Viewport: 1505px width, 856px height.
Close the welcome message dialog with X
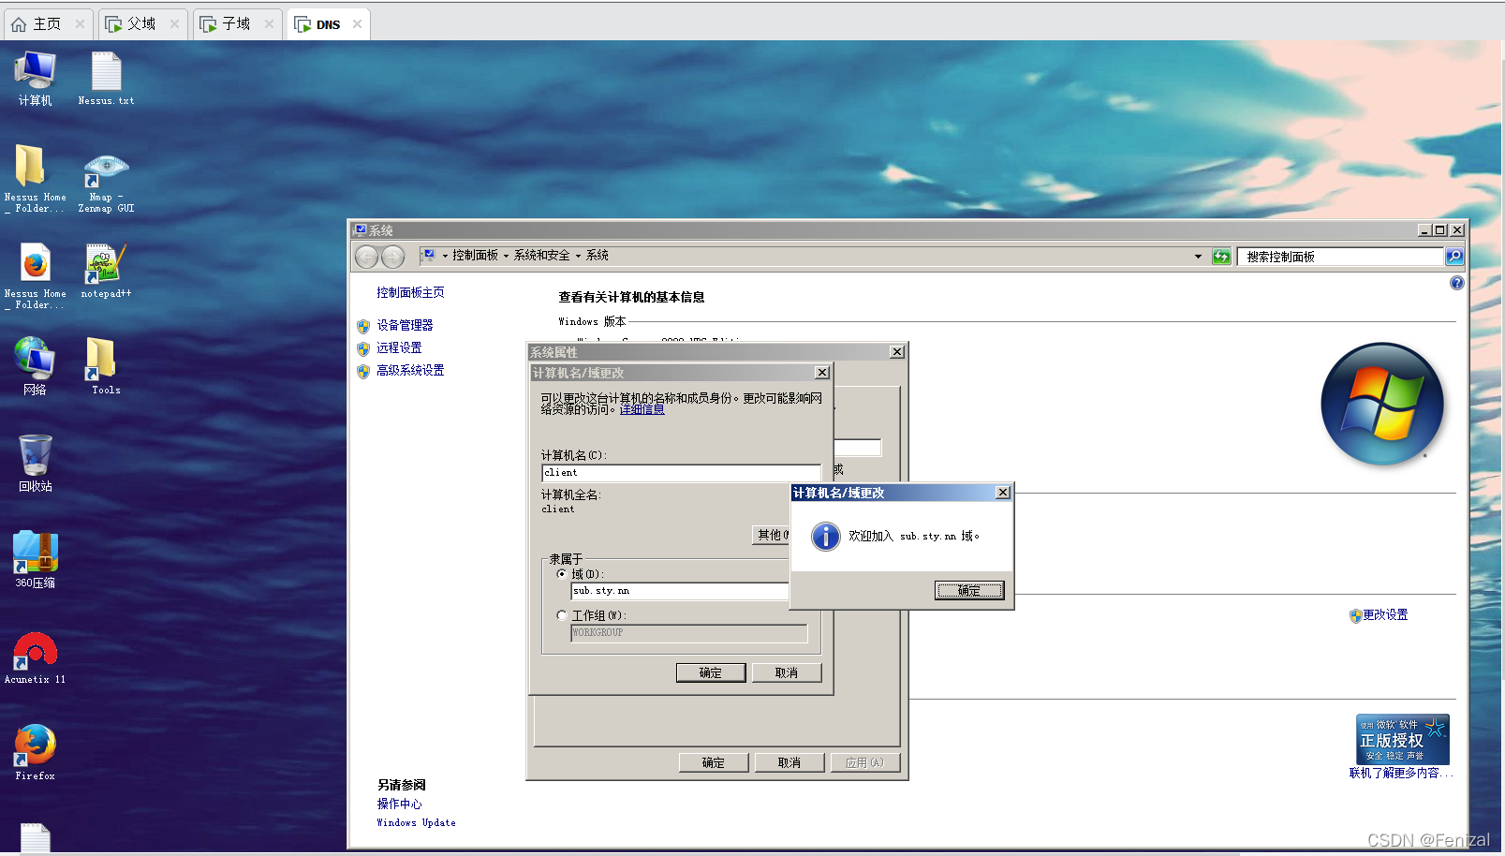1002,493
